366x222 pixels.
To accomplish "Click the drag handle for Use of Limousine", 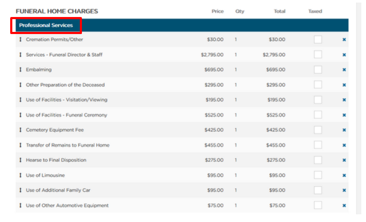I will click(20, 175).
